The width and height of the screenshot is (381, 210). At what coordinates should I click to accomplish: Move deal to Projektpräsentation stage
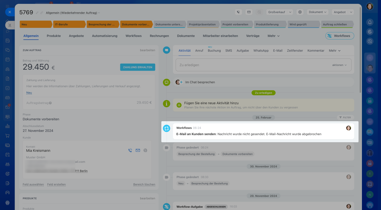(204, 24)
